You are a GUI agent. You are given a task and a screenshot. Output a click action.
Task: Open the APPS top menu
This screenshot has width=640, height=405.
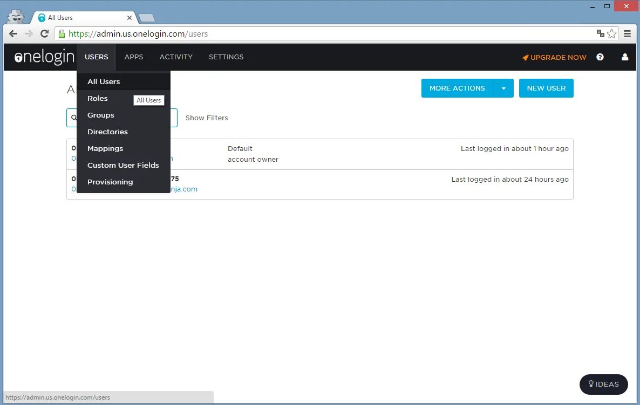134,57
